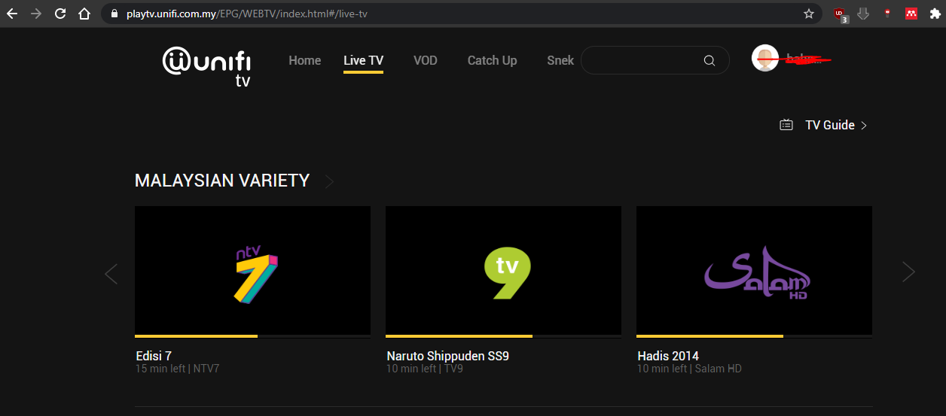The width and height of the screenshot is (946, 416).
Task: Click the TV Guide chevron arrow
Action: pos(864,126)
